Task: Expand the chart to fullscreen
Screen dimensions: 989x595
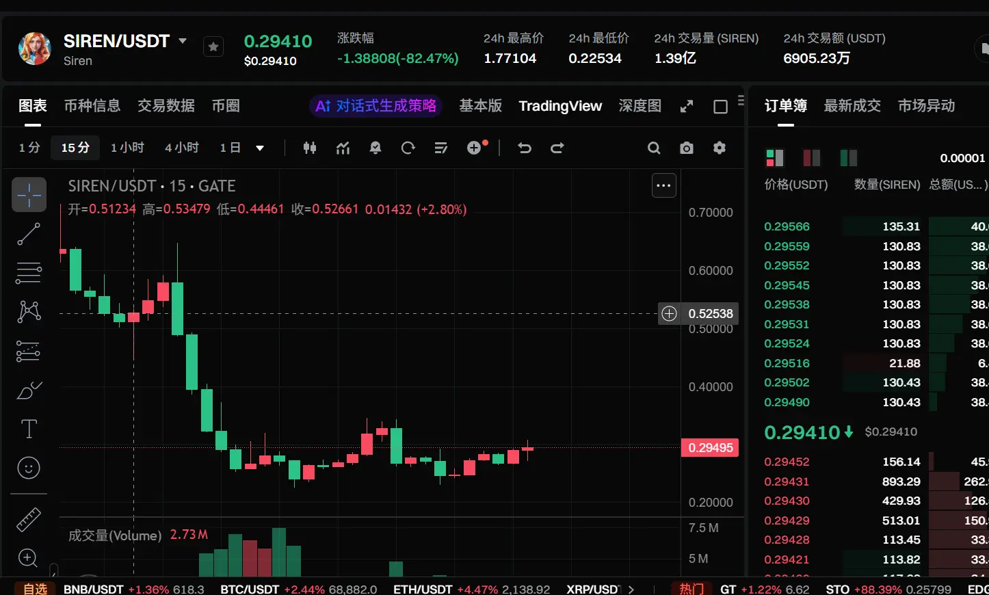Action: point(687,106)
